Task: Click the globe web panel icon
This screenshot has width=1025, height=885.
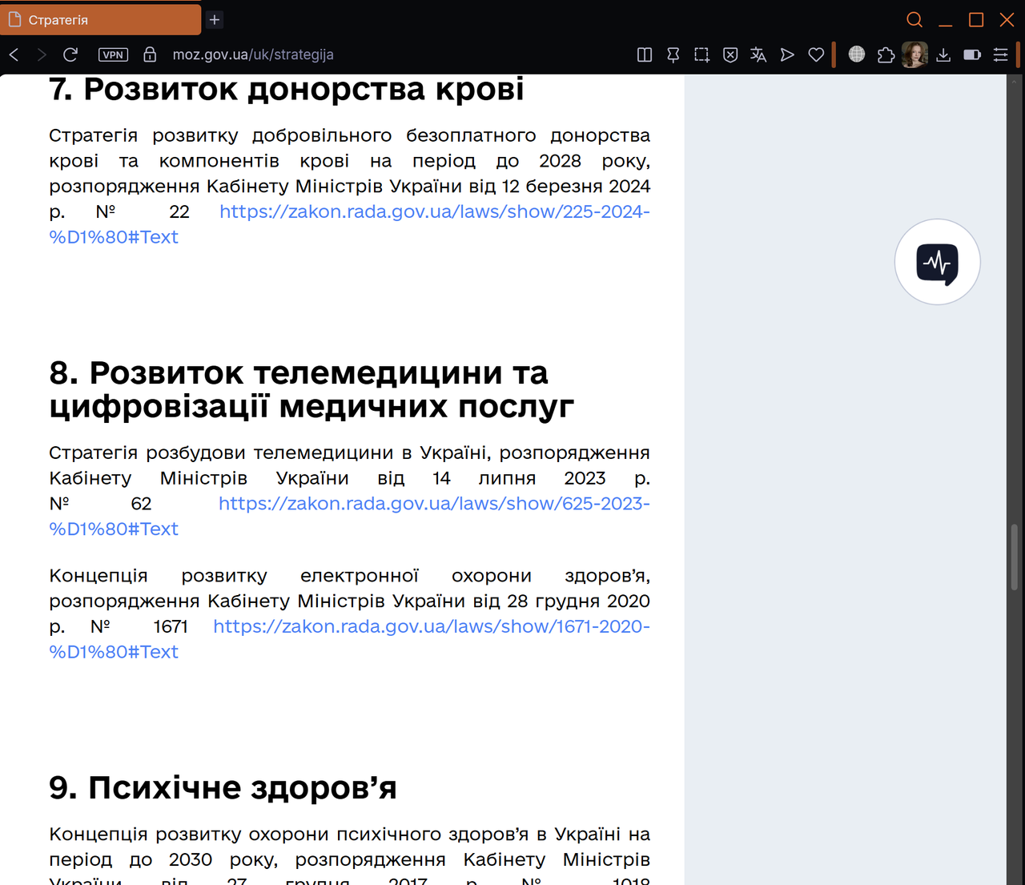Action: click(x=856, y=54)
